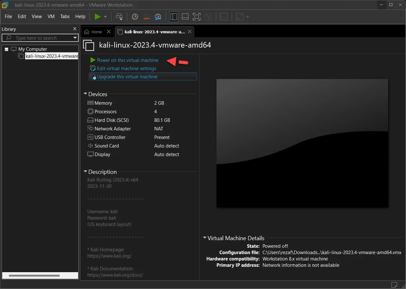Select the Network Adapter device entry
The height and width of the screenshot is (289, 406).
coord(112,128)
